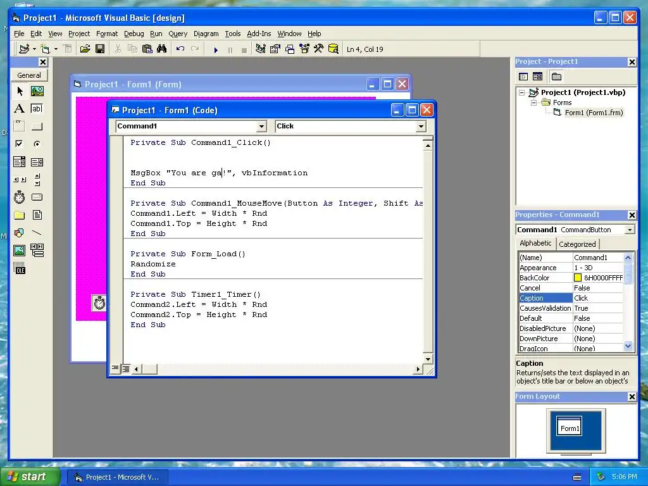Select the ComboBox tool
This screenshot has height=486, width=648.
click(20, 161)
